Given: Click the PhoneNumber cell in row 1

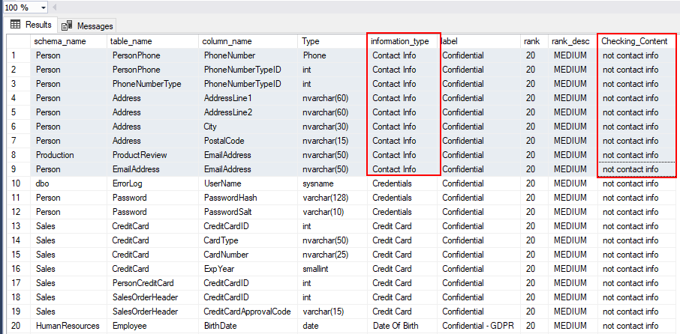Looking at the screenshot, I should click(248, 55).
